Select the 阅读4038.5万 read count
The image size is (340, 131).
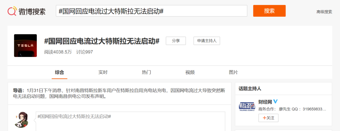tap(58, 52)
